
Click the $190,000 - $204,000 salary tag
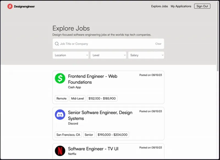[112, 135]
